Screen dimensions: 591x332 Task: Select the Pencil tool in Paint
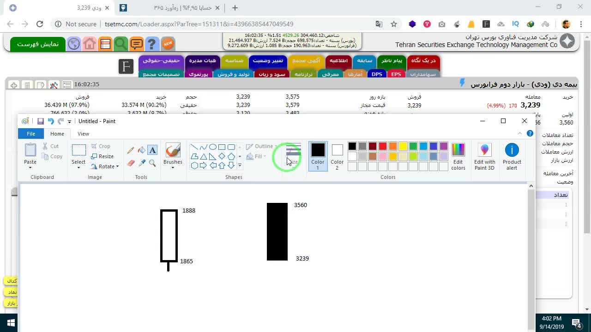[131, 150]
